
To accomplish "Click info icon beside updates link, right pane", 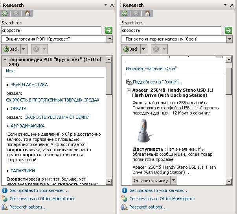I will [x=125, y=190].
